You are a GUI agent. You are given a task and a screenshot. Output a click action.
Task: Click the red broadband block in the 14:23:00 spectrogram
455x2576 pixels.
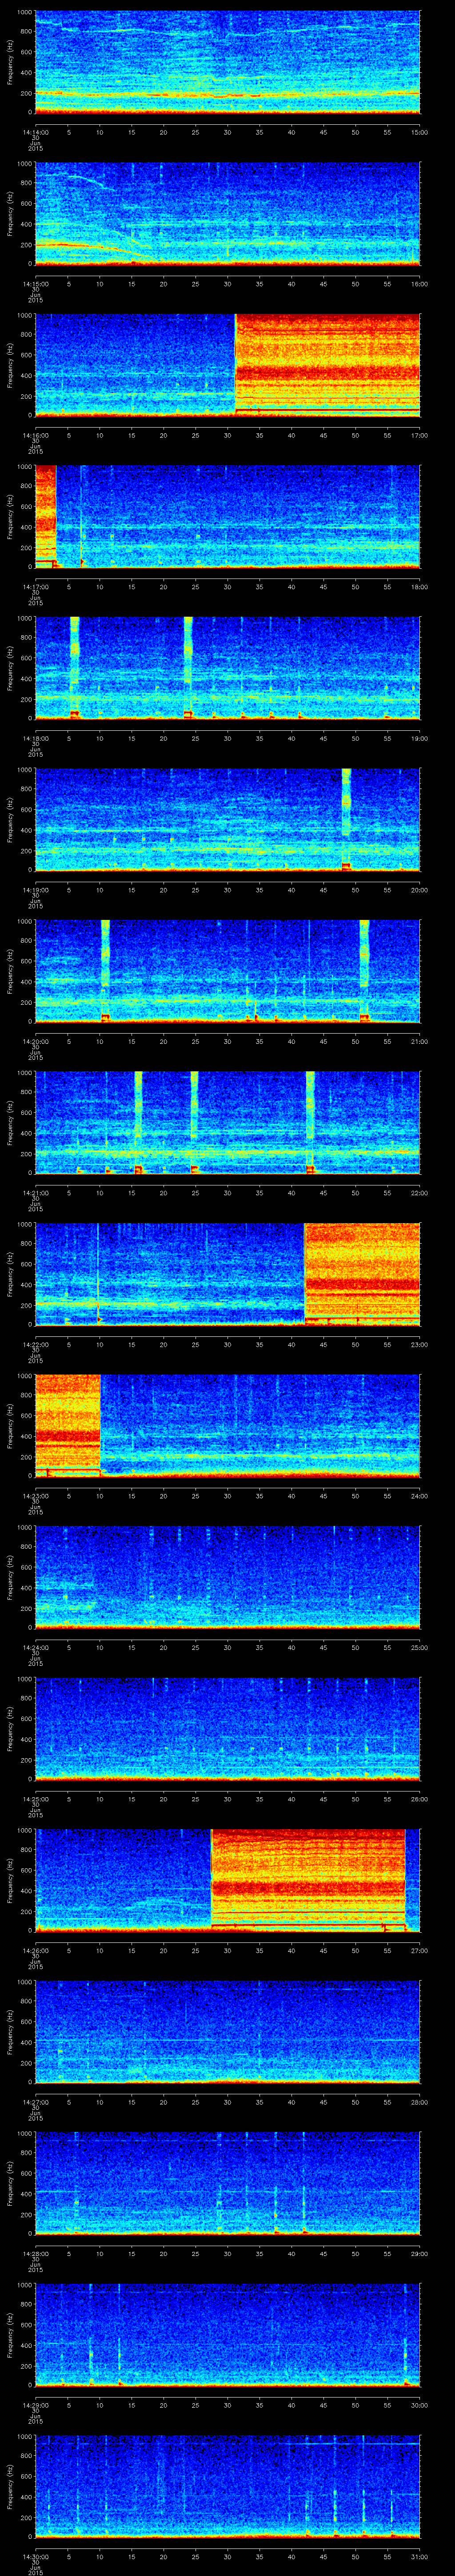pyautogui.click(x=68, y=1423)
